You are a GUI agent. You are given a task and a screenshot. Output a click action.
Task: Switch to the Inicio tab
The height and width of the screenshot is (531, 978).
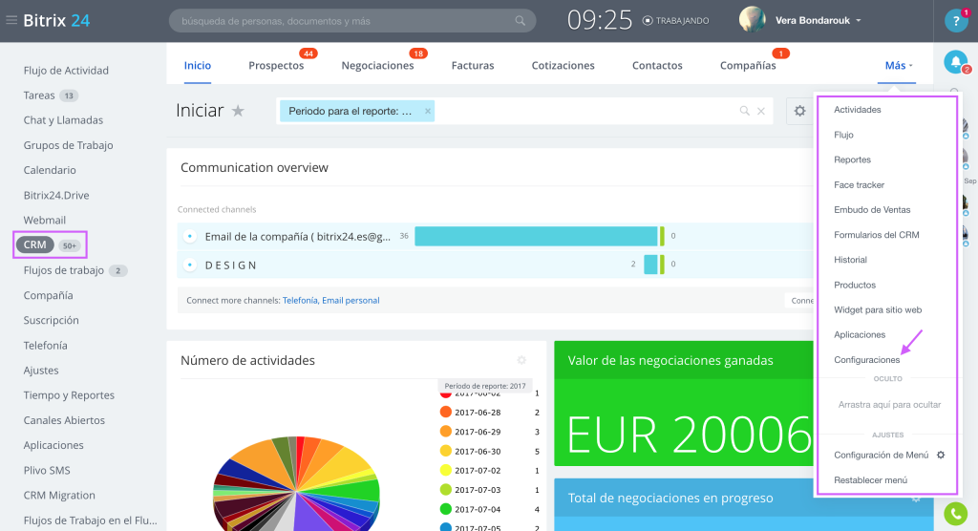tap(197, 66)
